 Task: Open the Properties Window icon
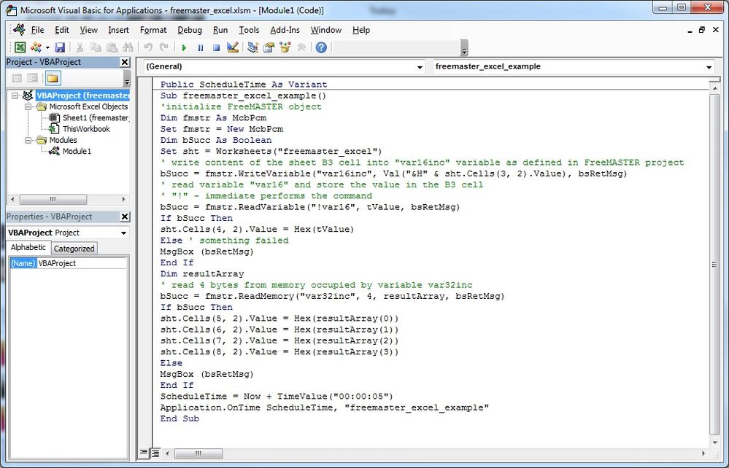coord(269,47)
